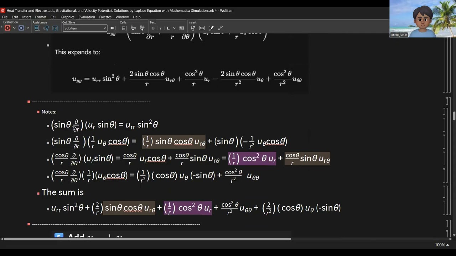The width and height of the screenshot is (456, 256).
Task: Click the horizontal scrollbar thumb
Action: [147, 239]
